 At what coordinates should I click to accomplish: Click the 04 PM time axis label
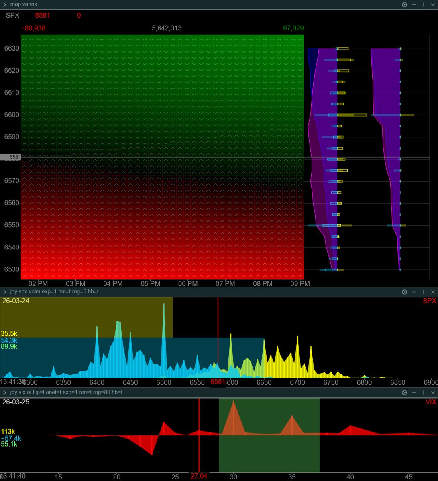click(113, 284)
